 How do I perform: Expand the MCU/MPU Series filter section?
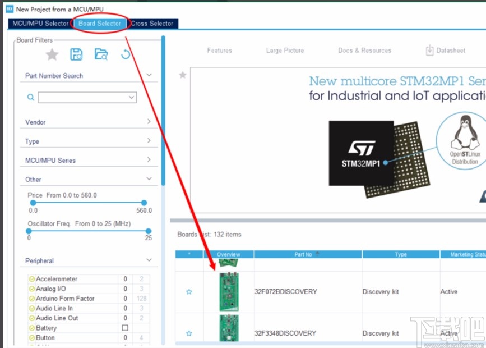(149, 159)
